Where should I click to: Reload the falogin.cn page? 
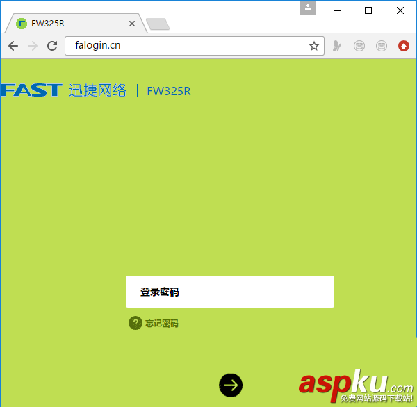coord(52,46)
